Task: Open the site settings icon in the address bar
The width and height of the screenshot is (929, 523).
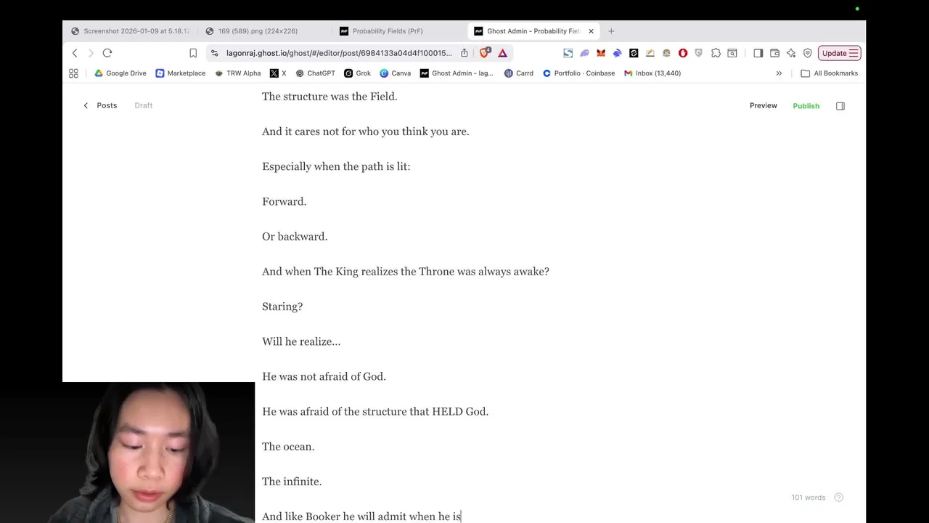Action: coord(214,53)
